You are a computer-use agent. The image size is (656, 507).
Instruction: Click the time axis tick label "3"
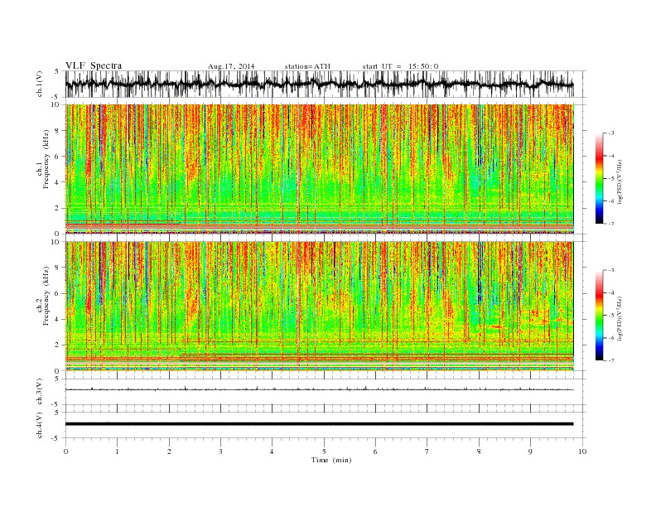point(220,451)
